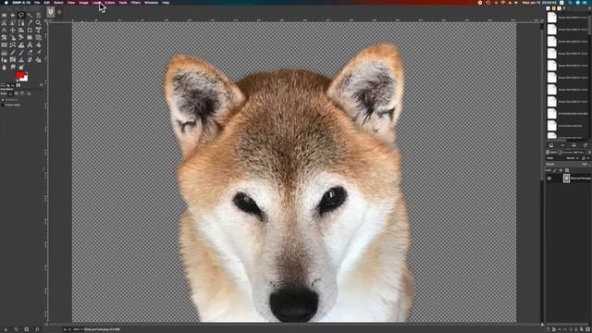Open the tool options tab configuration menu
The image size is (592, 333).
pos(41,85)
